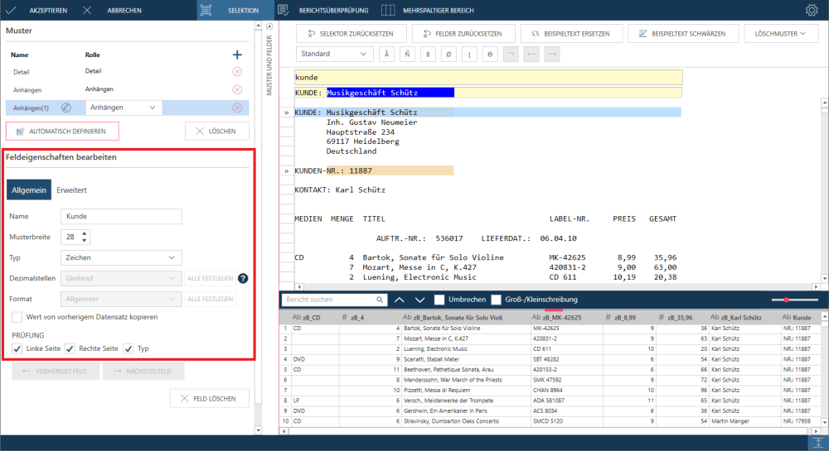The width and height of the screenshot is (829, 451).
Task: Click the magnifier icon in Bericht suchen
Action: pyautogui.click(x=378, y=300)
